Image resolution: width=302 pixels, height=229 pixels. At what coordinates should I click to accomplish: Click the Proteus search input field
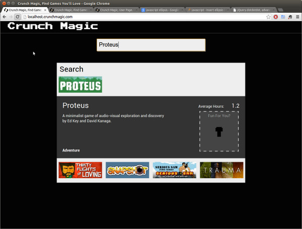coord(151,45)
